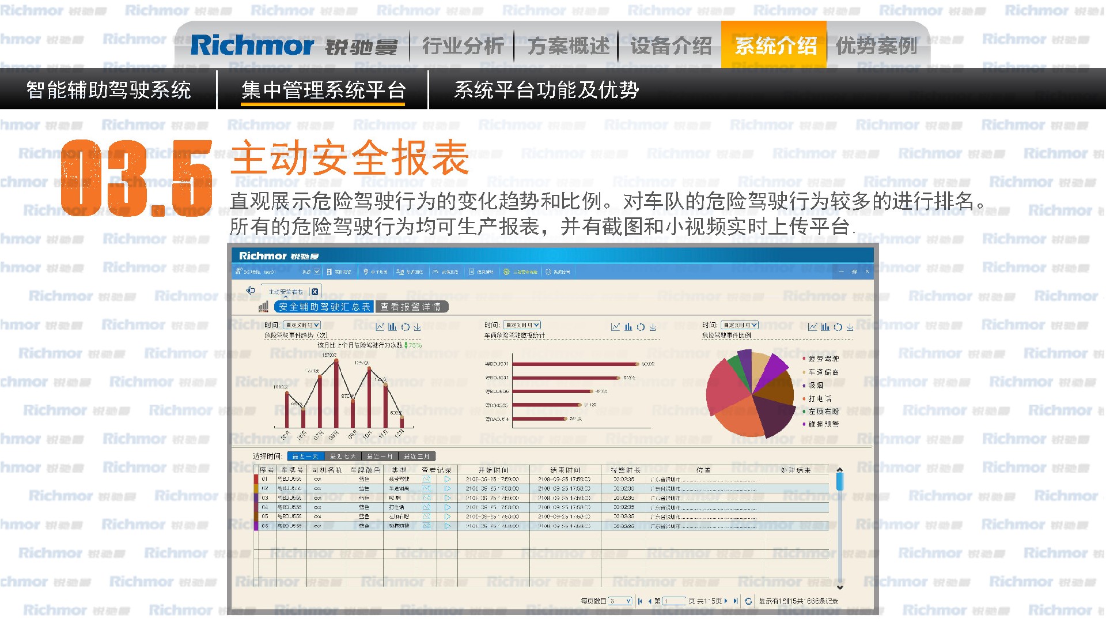Viewport: 1106px width, 622px height.
Task: Open the 智能辅助驾驶系统 sub-section
Action: pos(108,90)
